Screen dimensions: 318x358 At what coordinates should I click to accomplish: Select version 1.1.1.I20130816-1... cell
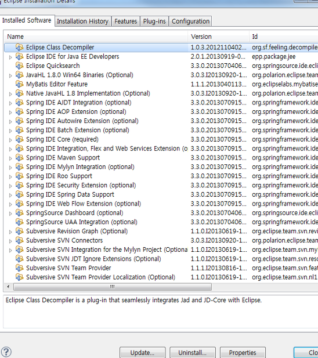[x=219, y=268]
